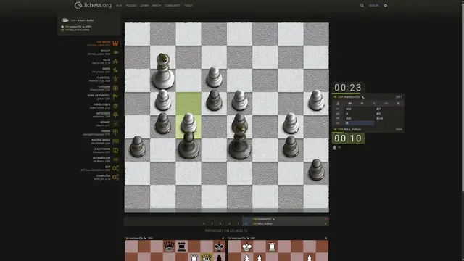Open the Tools menu
The image size is (464, 261).
point(188,5)
